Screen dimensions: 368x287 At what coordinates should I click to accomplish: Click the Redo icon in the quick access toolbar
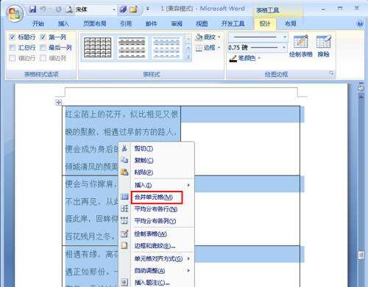[x=58, y=10]
